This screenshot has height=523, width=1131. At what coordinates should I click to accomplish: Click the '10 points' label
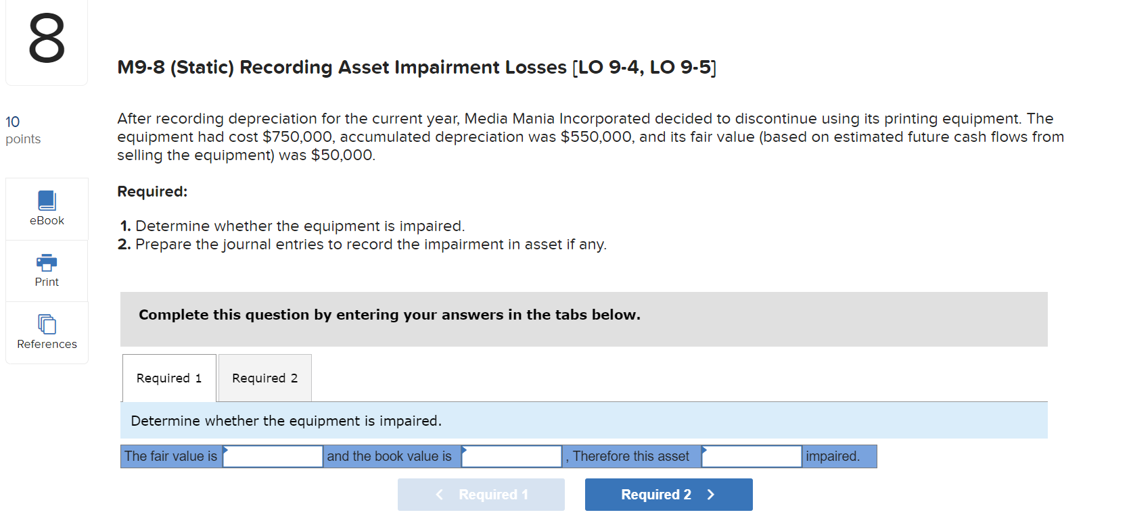tap(22, 130)
